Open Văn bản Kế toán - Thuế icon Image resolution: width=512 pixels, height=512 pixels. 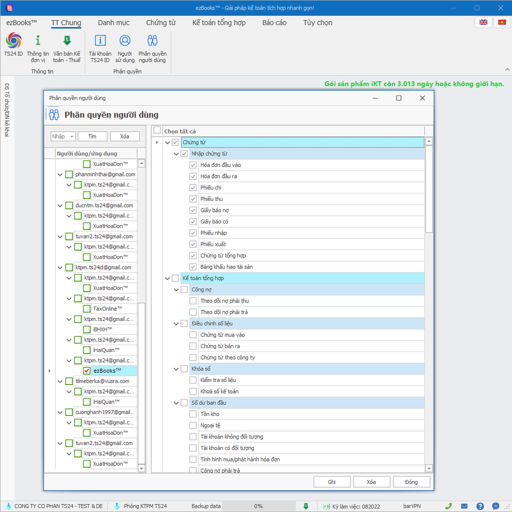coord(67,41)
